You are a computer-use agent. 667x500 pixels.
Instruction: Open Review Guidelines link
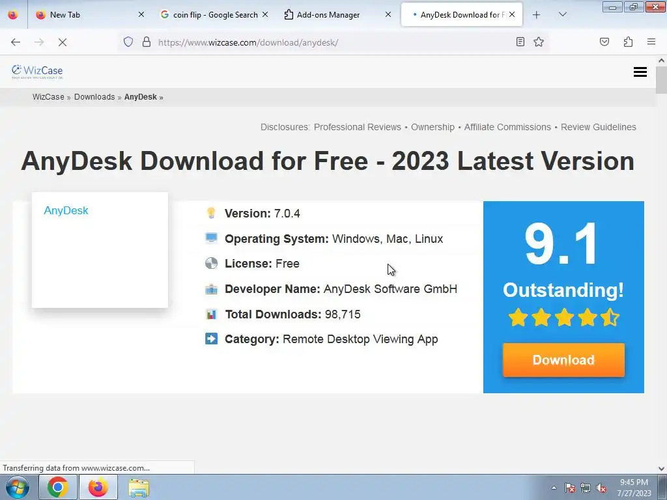tap(599, 127)
